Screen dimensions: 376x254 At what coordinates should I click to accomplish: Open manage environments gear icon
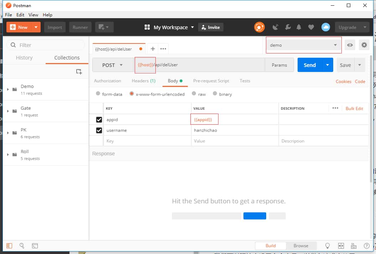(364, 45)
